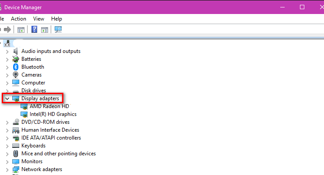The height and width of the screenshot is (175, 324).
Task: Click the Mice and other pointing devices icon
Action: 16,154
